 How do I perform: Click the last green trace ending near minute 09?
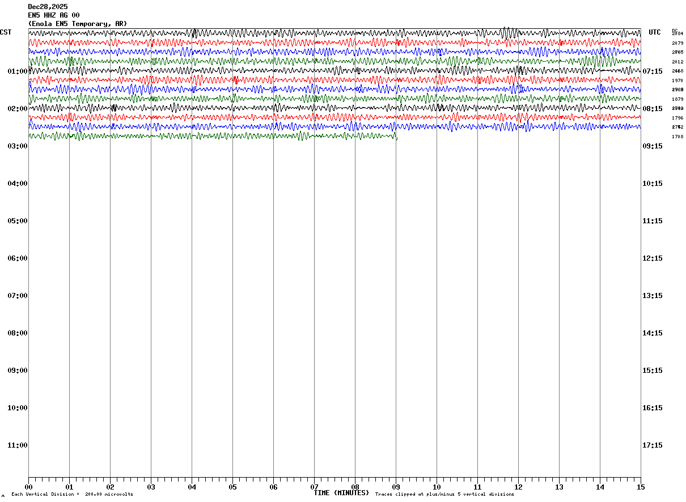point(213,136)
